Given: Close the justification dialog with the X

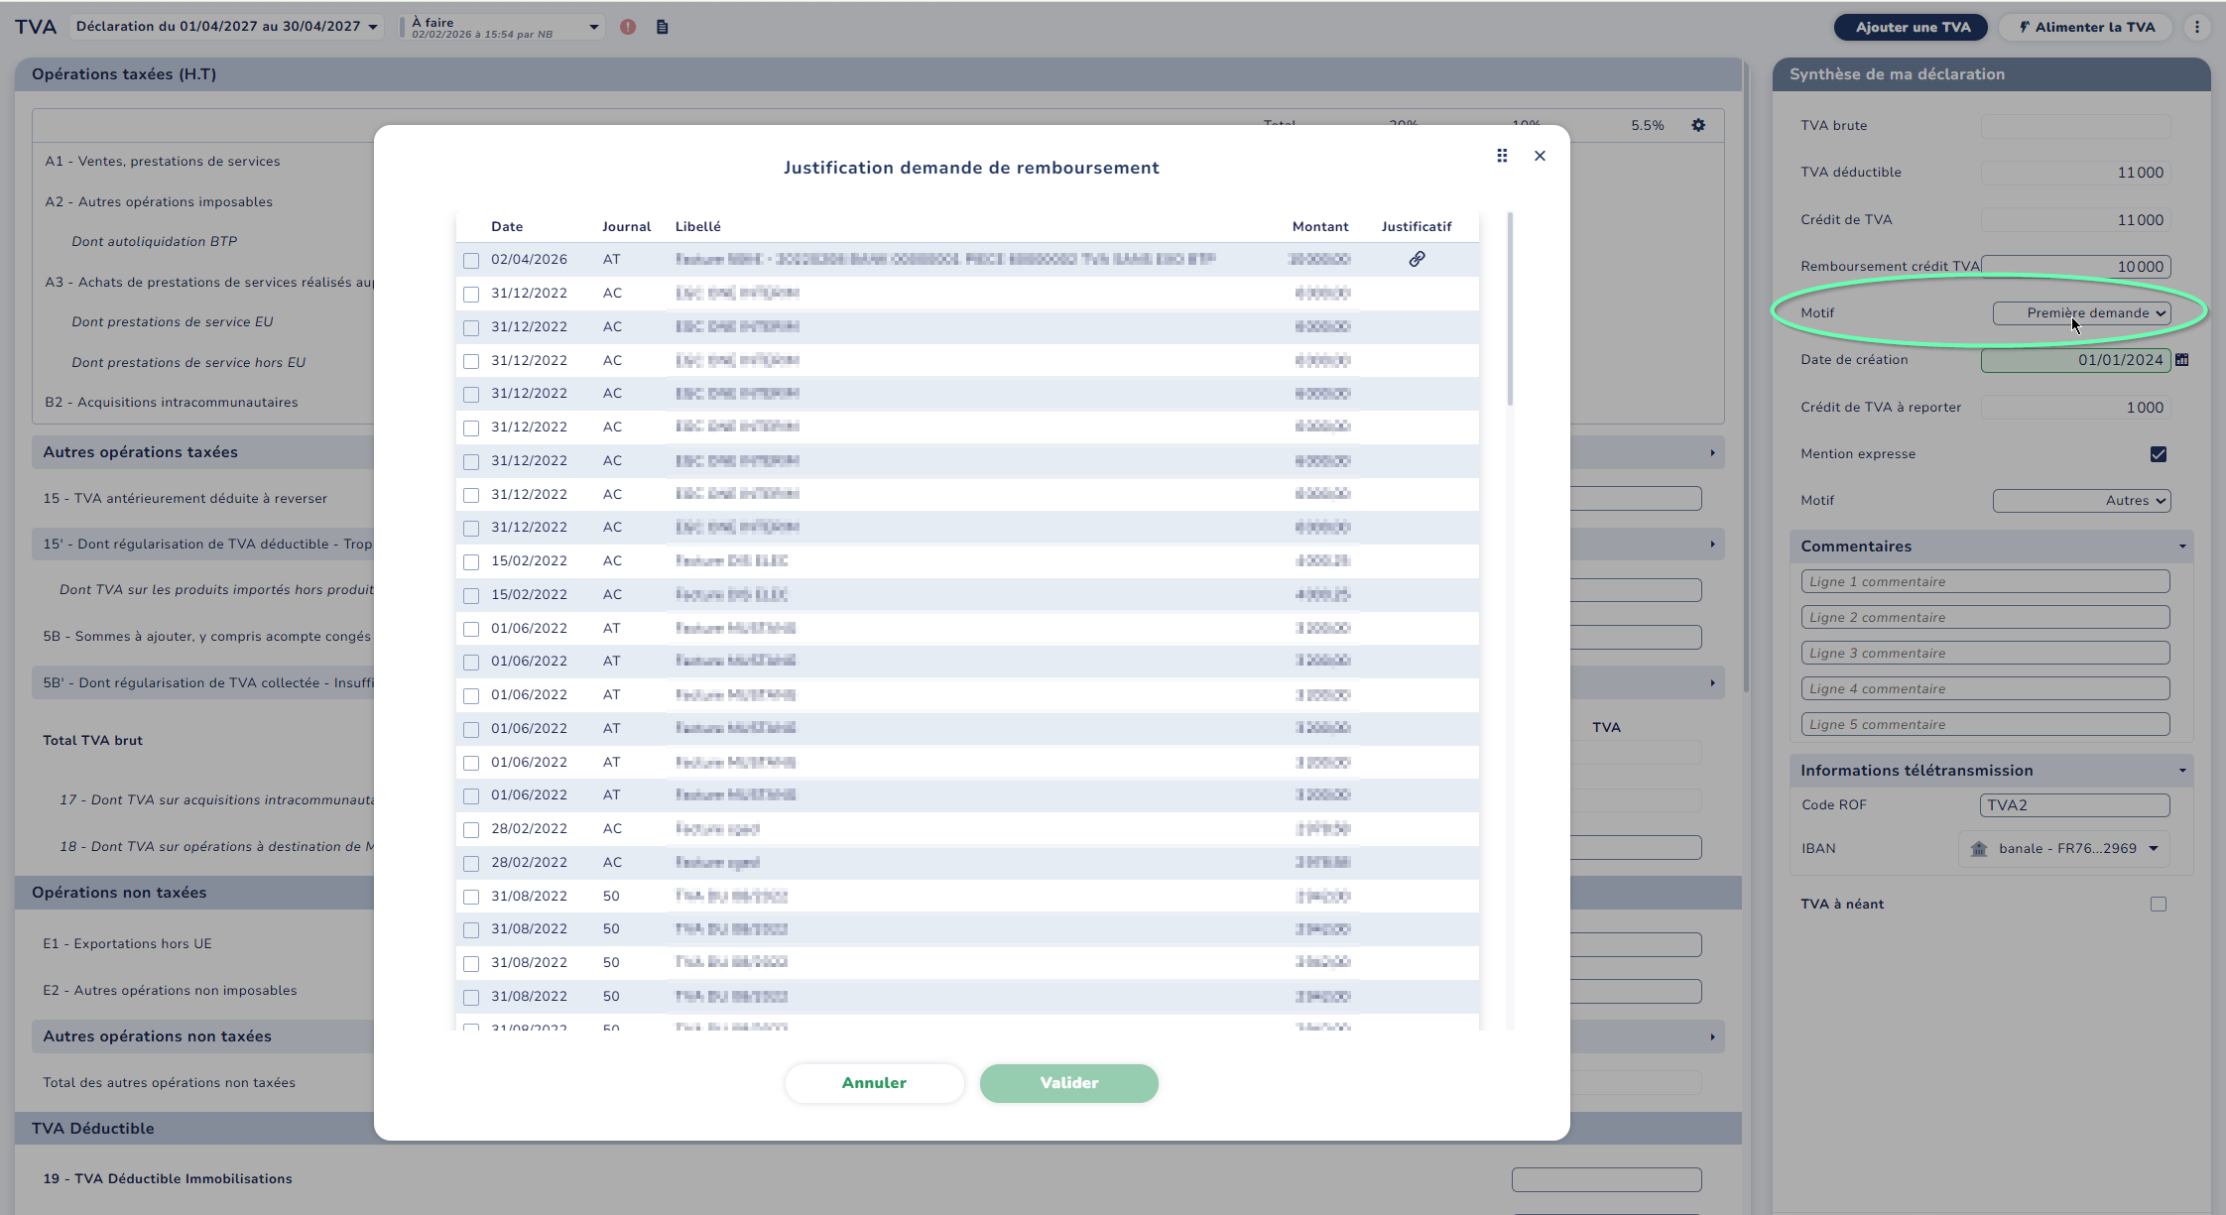Looking at the screenshot, I should click(x=1540, y=156).
